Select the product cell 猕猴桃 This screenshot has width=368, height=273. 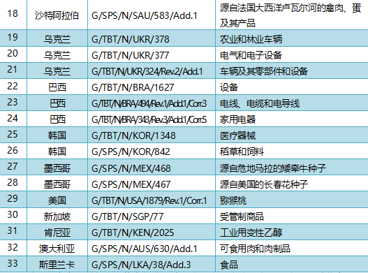point(292,200)
